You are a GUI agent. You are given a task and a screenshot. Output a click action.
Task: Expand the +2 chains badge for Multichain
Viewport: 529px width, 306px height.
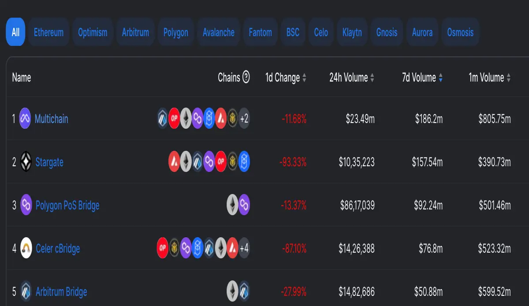pos(244,119)
